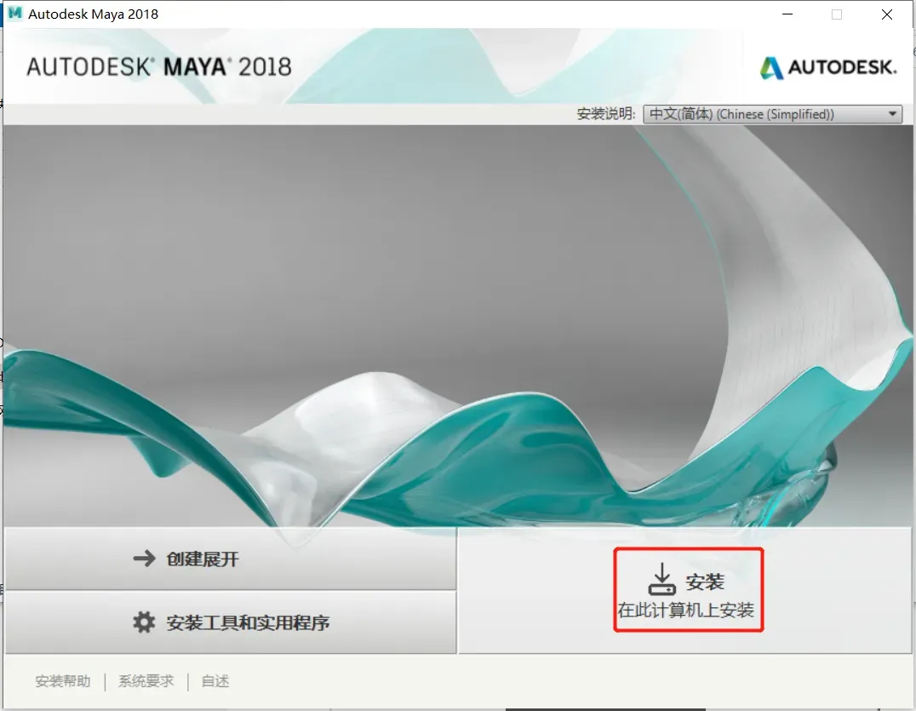The image size is (916, 711).
Task: Open the 自述 readme link
Action: coord(215,681)
